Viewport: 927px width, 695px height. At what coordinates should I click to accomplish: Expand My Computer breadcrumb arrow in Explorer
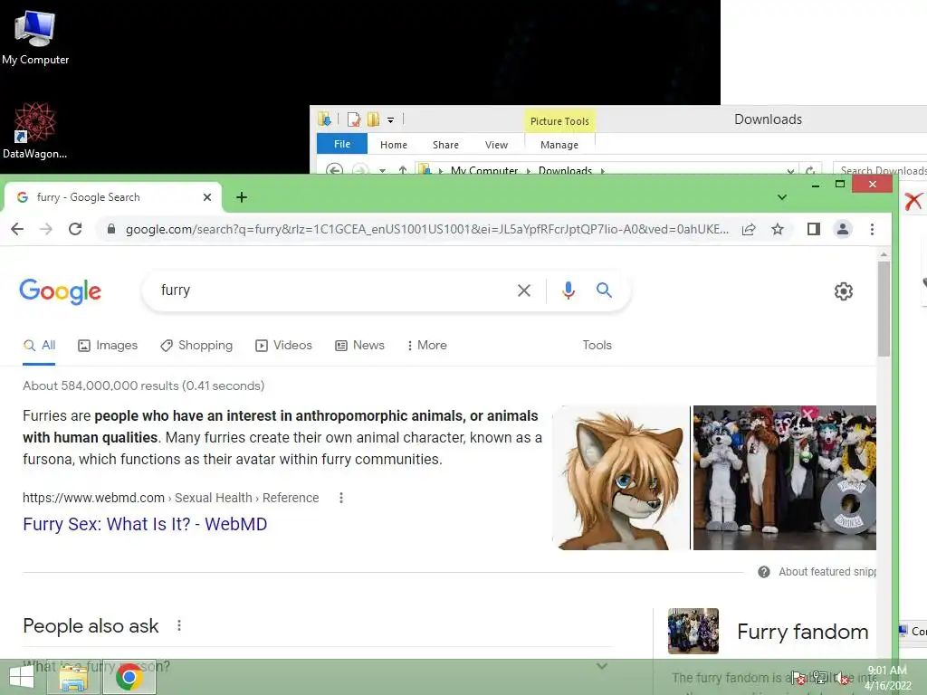pos(440,171)
